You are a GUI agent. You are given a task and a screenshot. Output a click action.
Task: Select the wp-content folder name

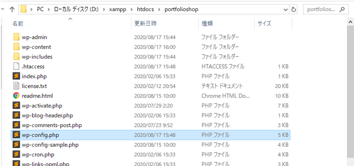(x=36, y=47)
